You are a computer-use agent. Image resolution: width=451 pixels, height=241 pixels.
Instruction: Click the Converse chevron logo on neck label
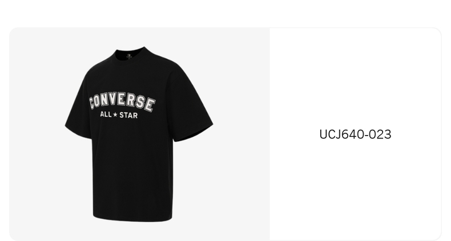point(129,56)
